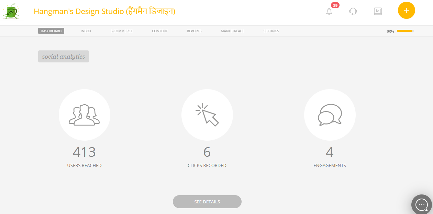
Task: Click the Clicks Recorded label
Action: click(207, 165)
